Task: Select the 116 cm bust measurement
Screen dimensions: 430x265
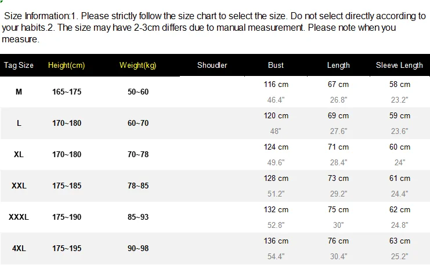Action: [276, 85]
